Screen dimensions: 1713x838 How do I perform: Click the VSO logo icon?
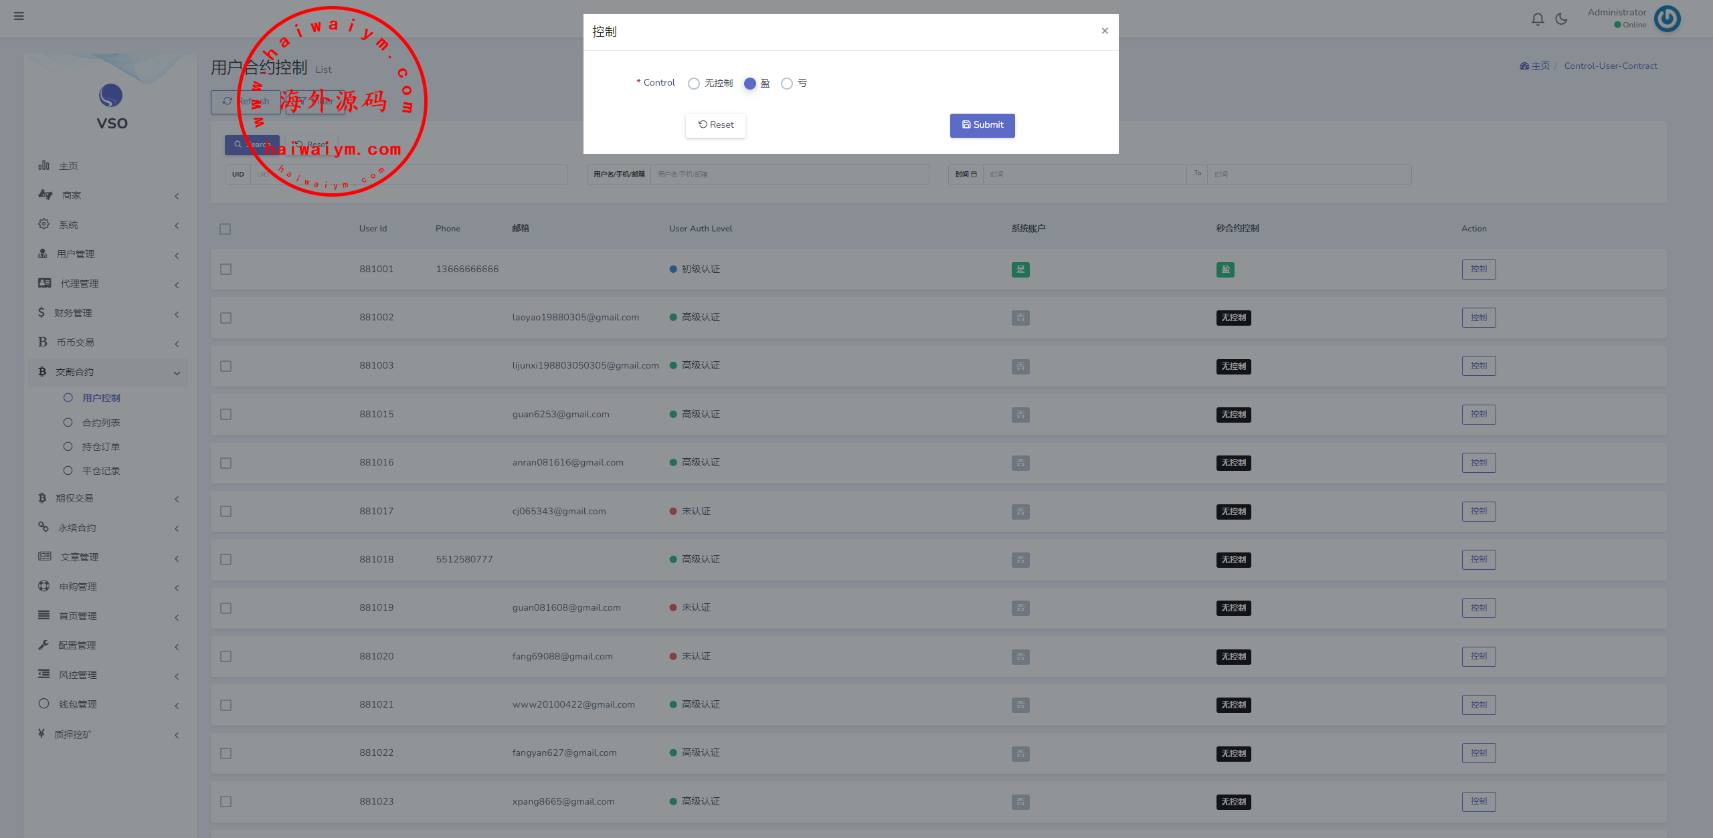(111, 96)
